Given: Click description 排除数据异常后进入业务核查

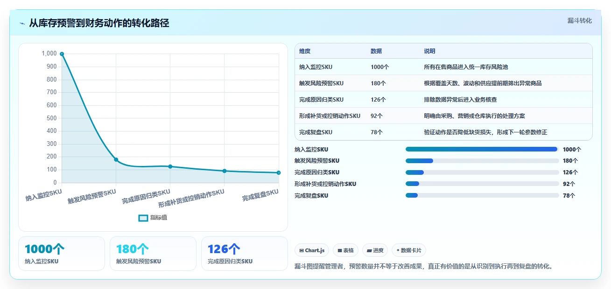Looking at the screenshot, I should [460, 100].
